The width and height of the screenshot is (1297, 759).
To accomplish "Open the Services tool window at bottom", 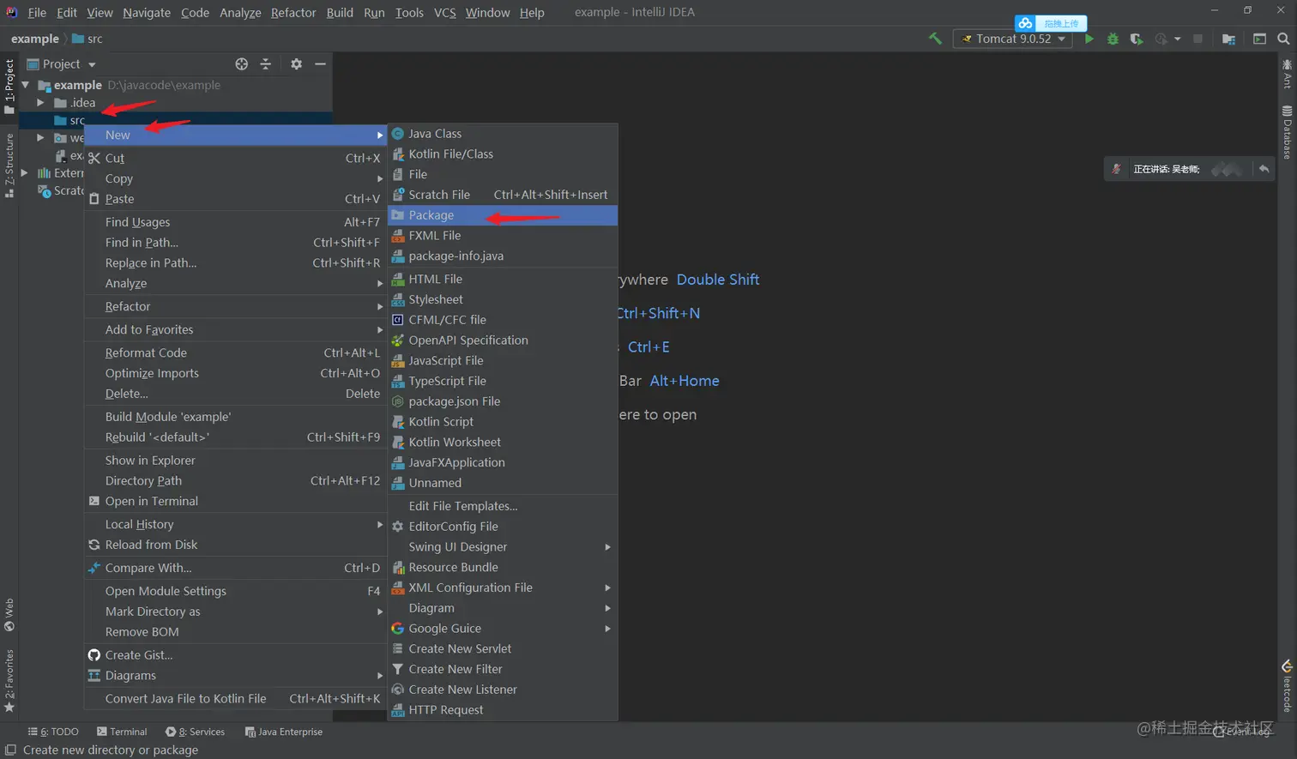I will coord(195,732).
